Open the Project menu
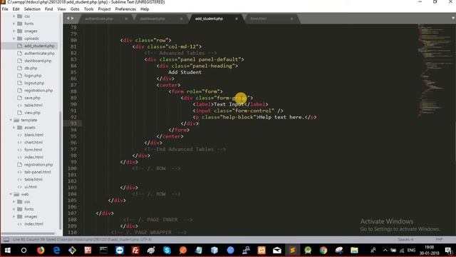Screen dimensions: 456x257 tap(104, 9)
